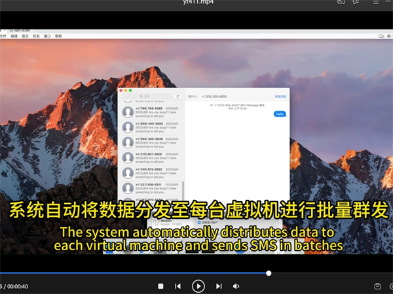Screen dimensions: 393x294
Task: Open the 窗口 menu in the macOS menu bar
Action: pos(47,36)
